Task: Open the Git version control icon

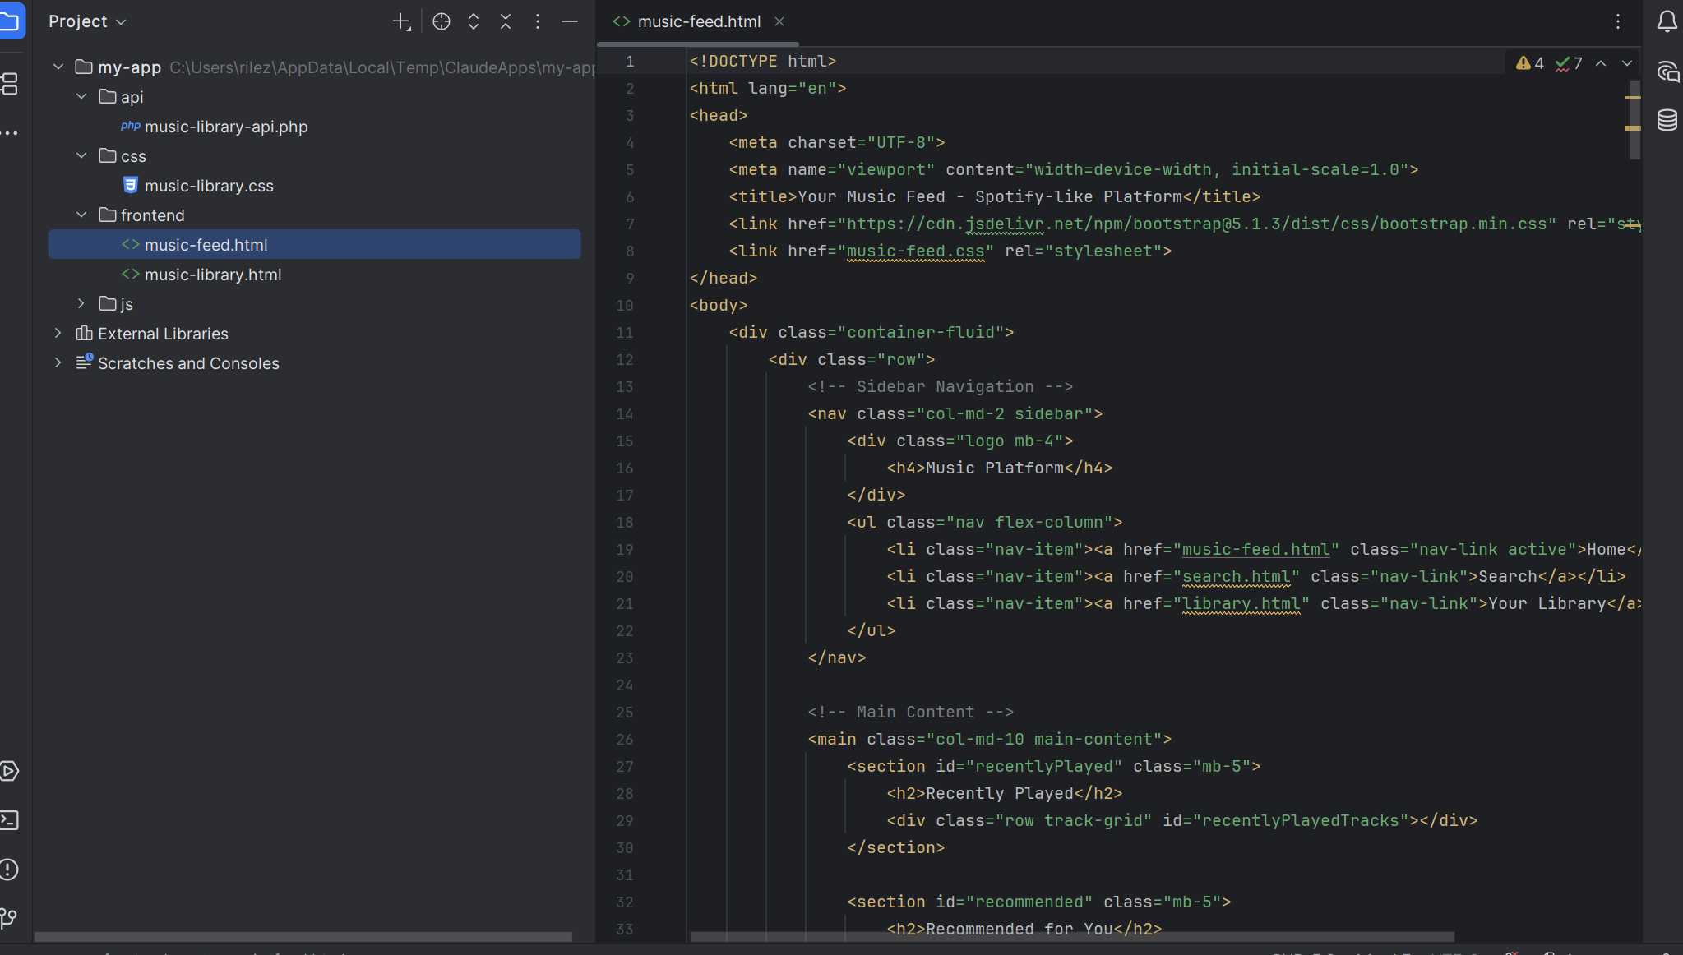Action: 9,918
